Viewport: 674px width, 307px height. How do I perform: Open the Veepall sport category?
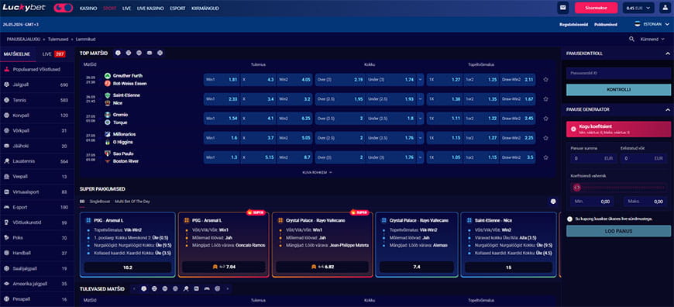(x=37, y=177)
